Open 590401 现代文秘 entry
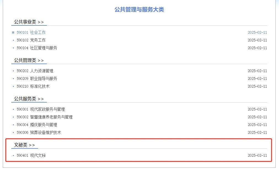This screenshot has width=279, height=170. tap(31, 155)
